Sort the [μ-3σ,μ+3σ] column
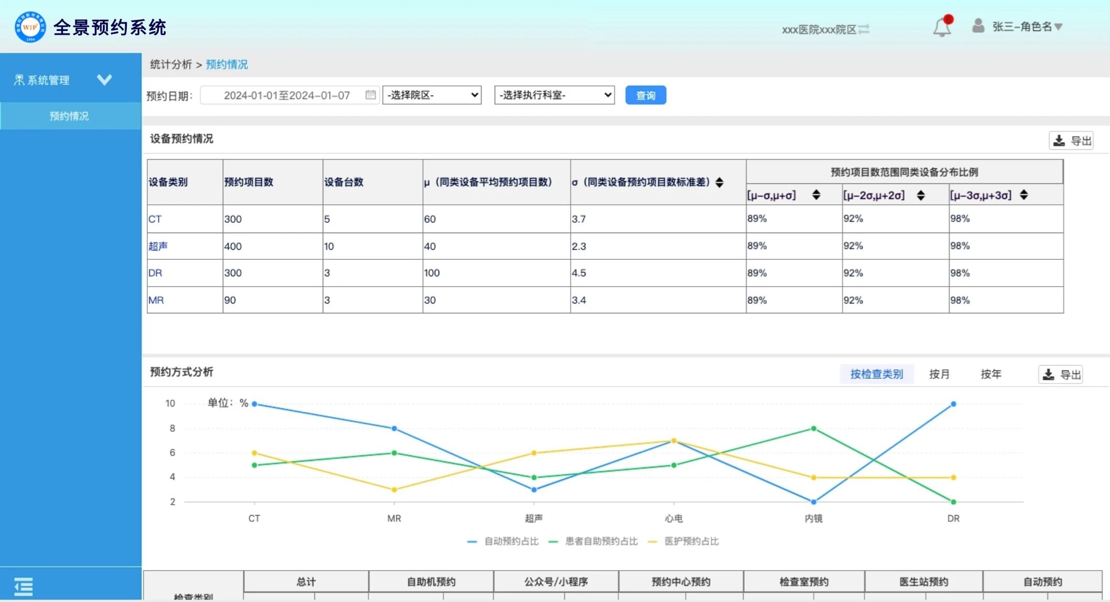The width and height of the screenshot is (1110, 602). tap(1024, 195)
